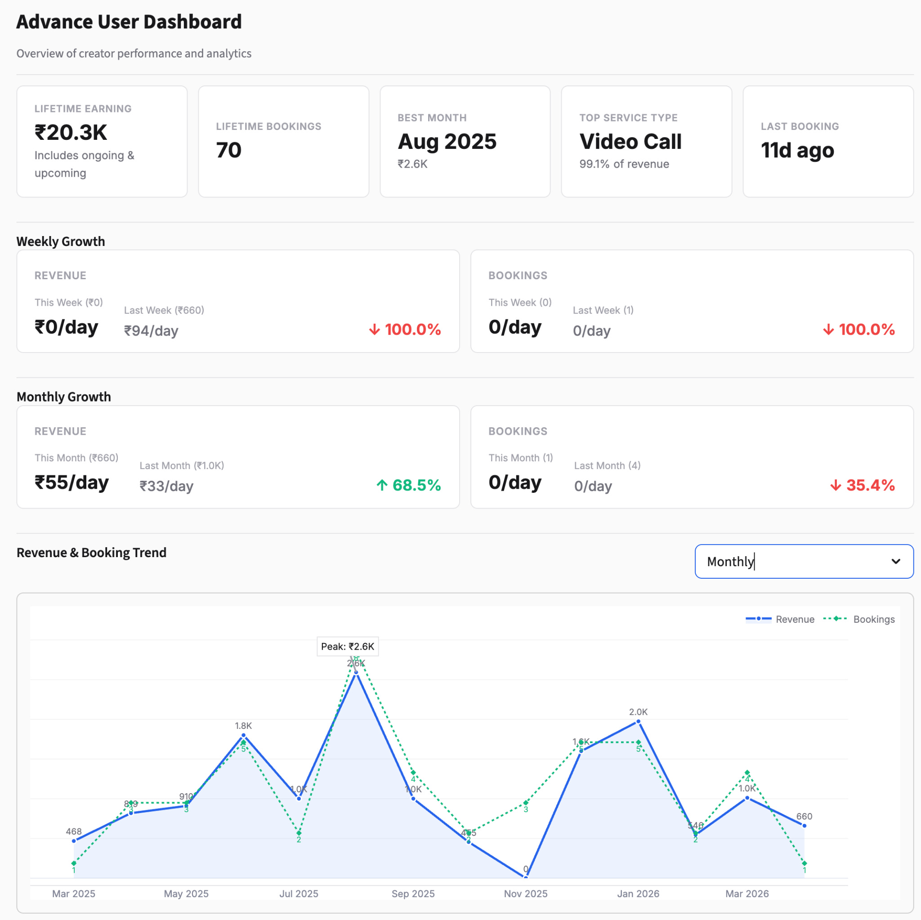Toggle the Bookings series legend item
This screenshot has height=920, width=921.
click(873, 619)
